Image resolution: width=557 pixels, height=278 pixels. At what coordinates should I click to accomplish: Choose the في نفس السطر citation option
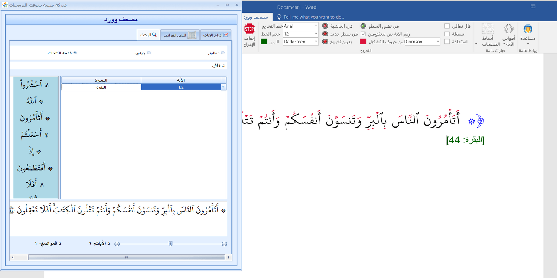tap(363, 26)
